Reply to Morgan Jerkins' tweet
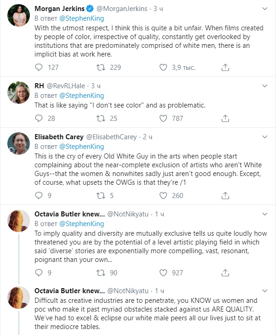The width and height of the screenshot is (277, 335). tap(39, 67)
